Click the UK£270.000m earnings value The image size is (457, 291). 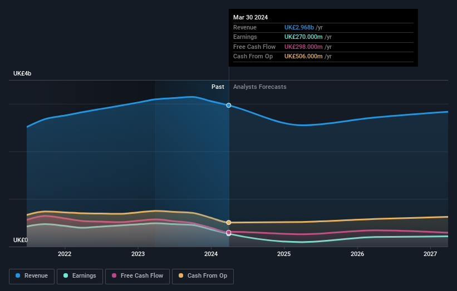tap(303, 37)
